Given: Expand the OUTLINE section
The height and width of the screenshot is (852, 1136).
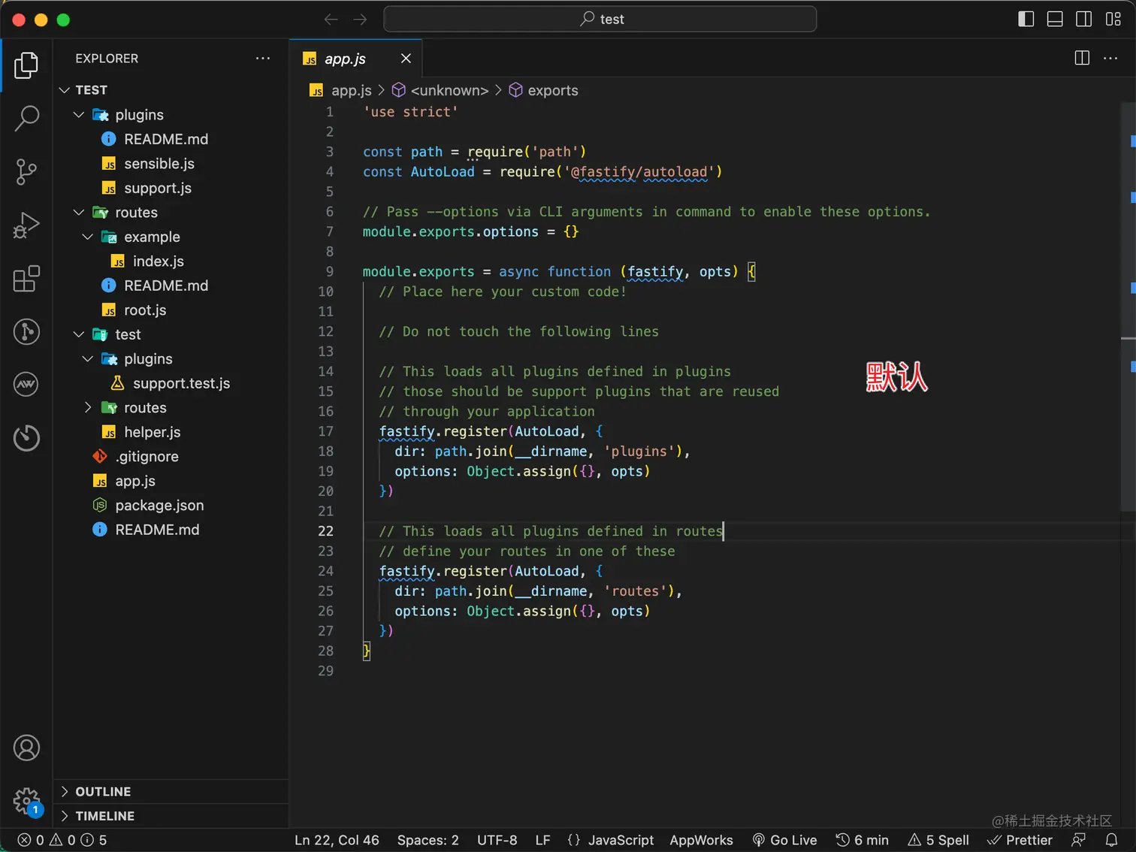Looking at the screenshot, I should pyautogui.click(x=171, y=792).
